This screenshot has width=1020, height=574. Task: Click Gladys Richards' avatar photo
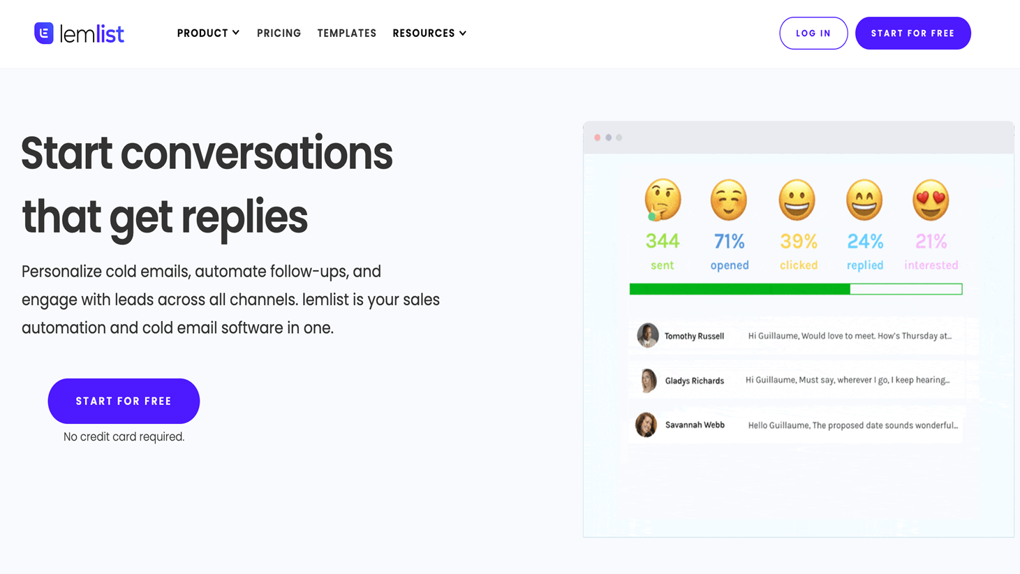point(648,380)
